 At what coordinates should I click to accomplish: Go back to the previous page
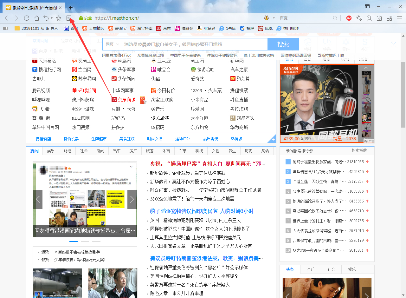(x=6, y=18)
